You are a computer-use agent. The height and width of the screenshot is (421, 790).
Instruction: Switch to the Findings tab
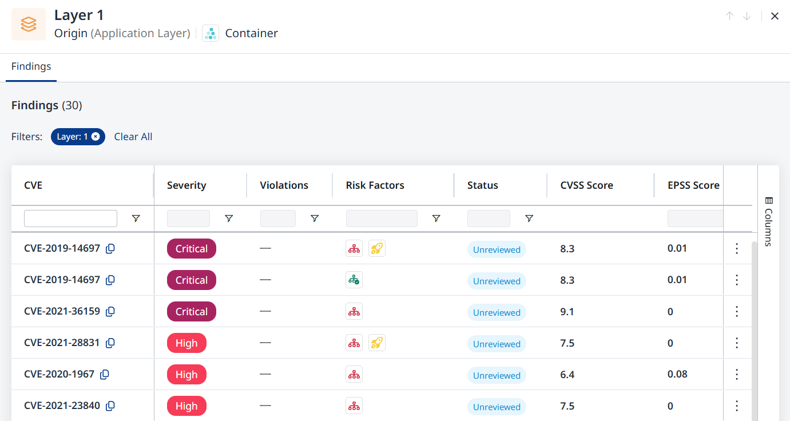pyautogui.click(x=31, y=66)
